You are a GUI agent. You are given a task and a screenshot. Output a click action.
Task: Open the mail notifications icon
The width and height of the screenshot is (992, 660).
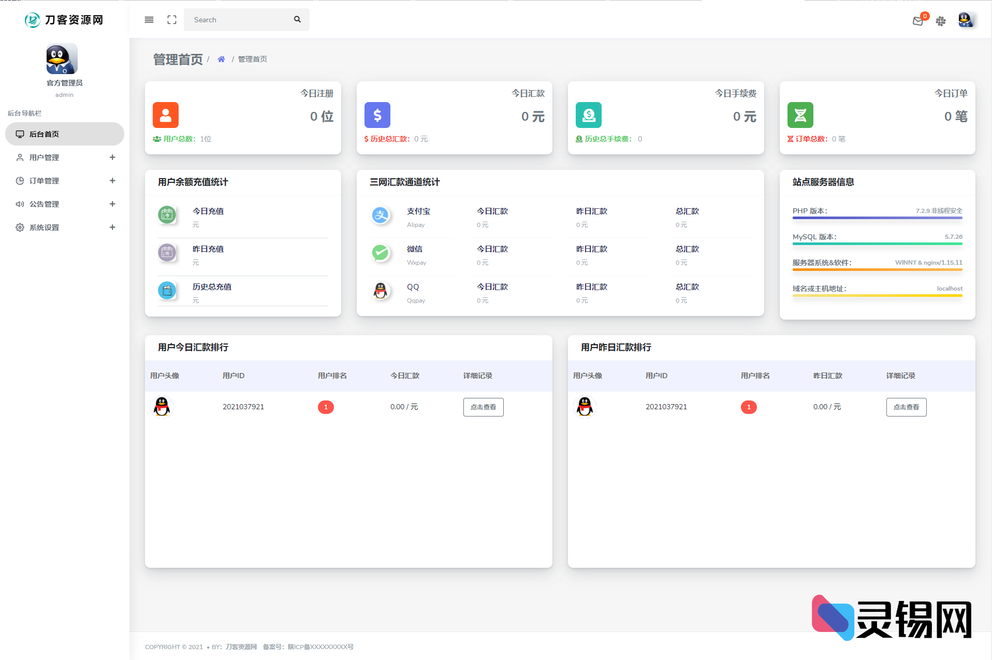[x=918, y=21]
